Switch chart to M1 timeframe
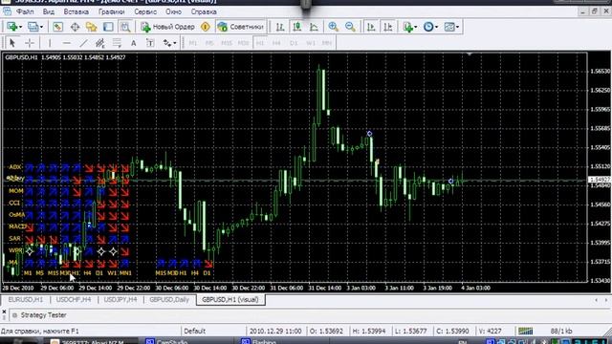Viewport: 612px width, 344px height. click(193, 43)
